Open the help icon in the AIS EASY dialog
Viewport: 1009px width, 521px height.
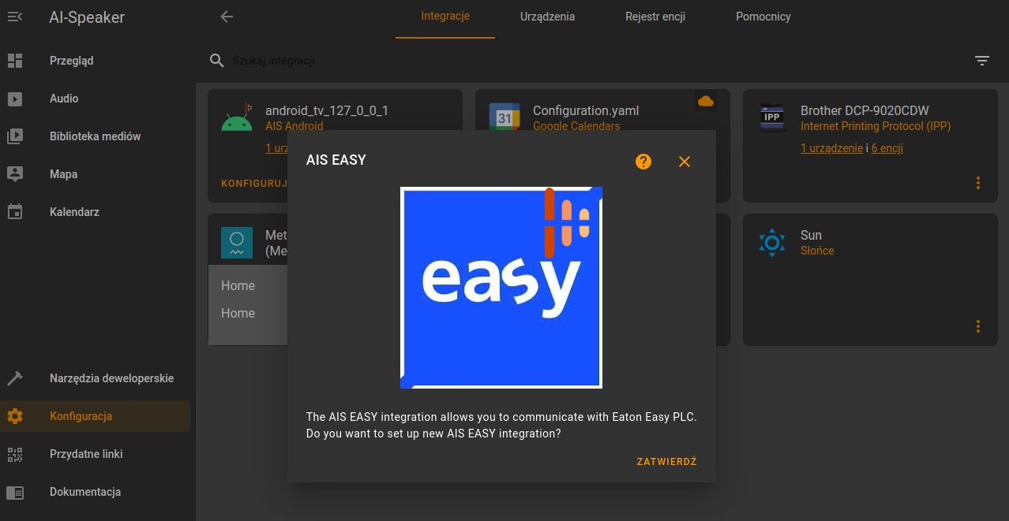click(x=643, y=162)
